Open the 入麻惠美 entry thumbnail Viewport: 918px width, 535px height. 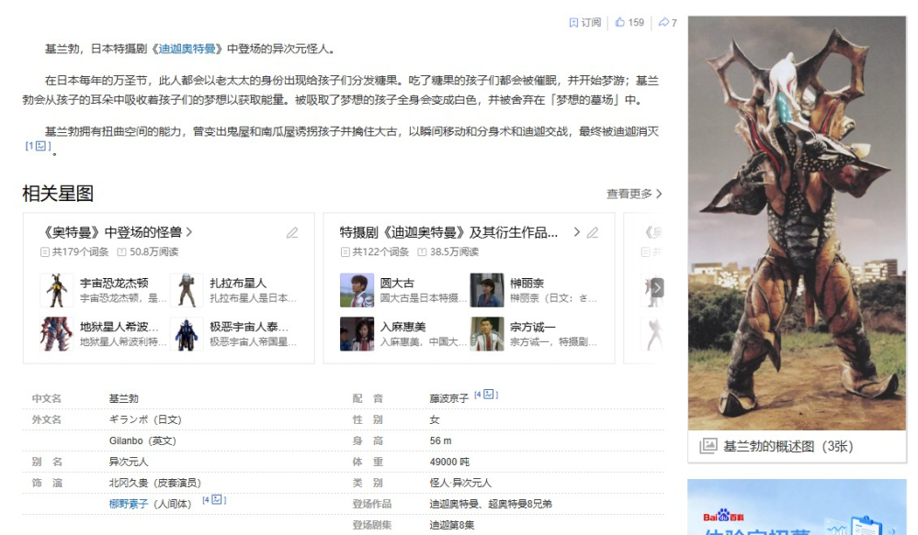coord(357,334)
